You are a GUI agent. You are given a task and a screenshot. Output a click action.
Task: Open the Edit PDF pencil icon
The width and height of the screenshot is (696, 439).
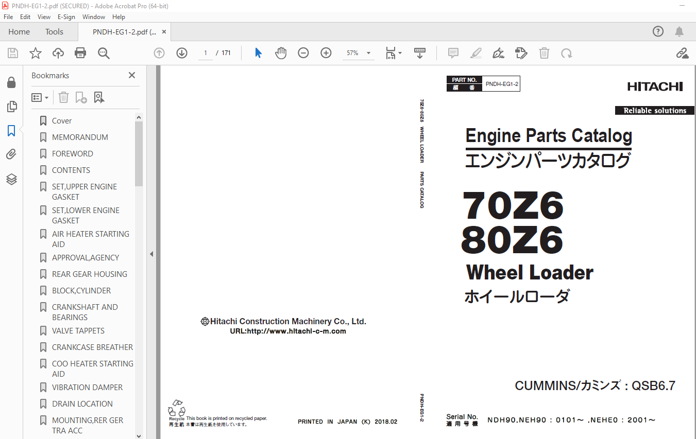point(521,53)
